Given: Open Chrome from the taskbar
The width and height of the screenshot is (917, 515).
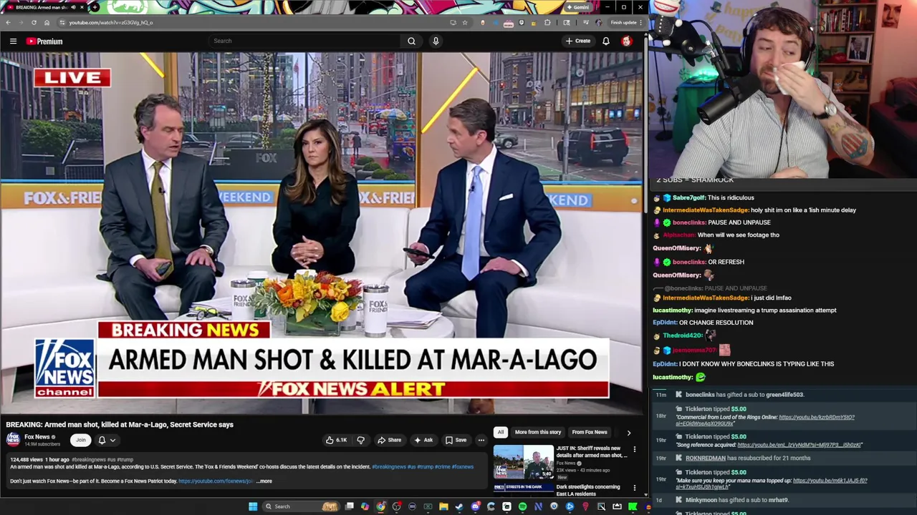Looking at the screenshot, I should pos(380,506).
